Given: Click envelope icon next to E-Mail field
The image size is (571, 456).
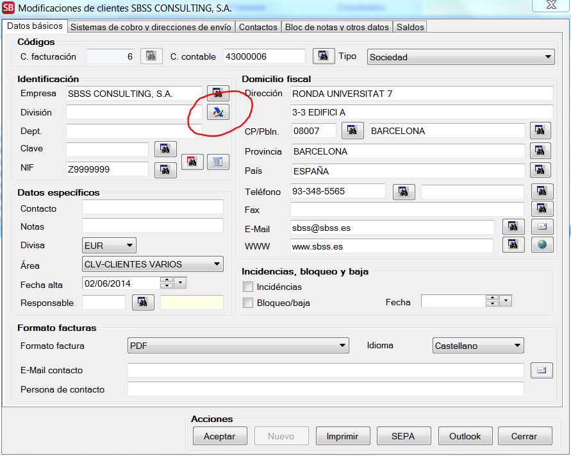Looking at the screenshot, I should [542, 226].
